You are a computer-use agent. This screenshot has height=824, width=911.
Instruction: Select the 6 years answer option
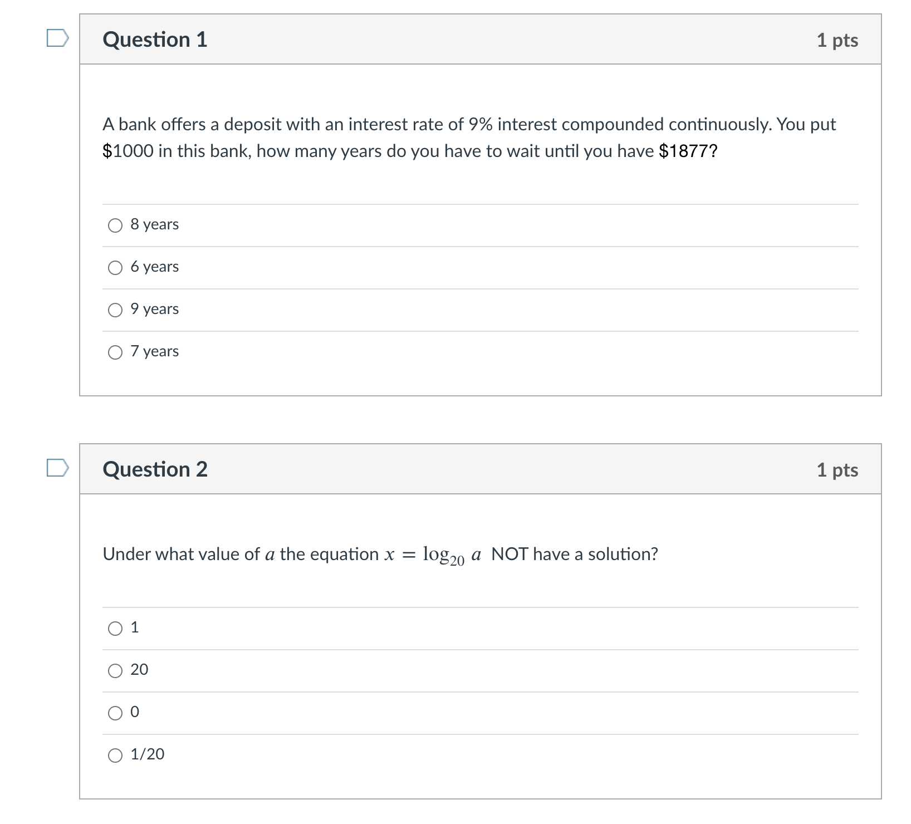tap(115, 267)
